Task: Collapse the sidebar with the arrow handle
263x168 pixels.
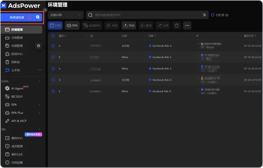Action: [45, 10]
